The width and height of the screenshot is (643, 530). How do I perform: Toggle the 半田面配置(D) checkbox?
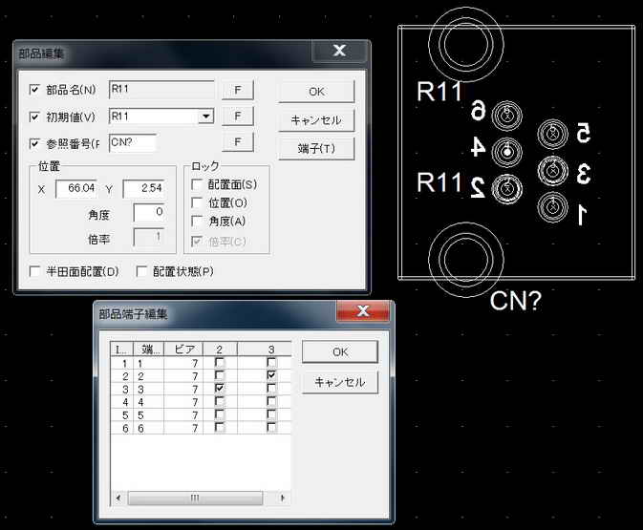35,271
